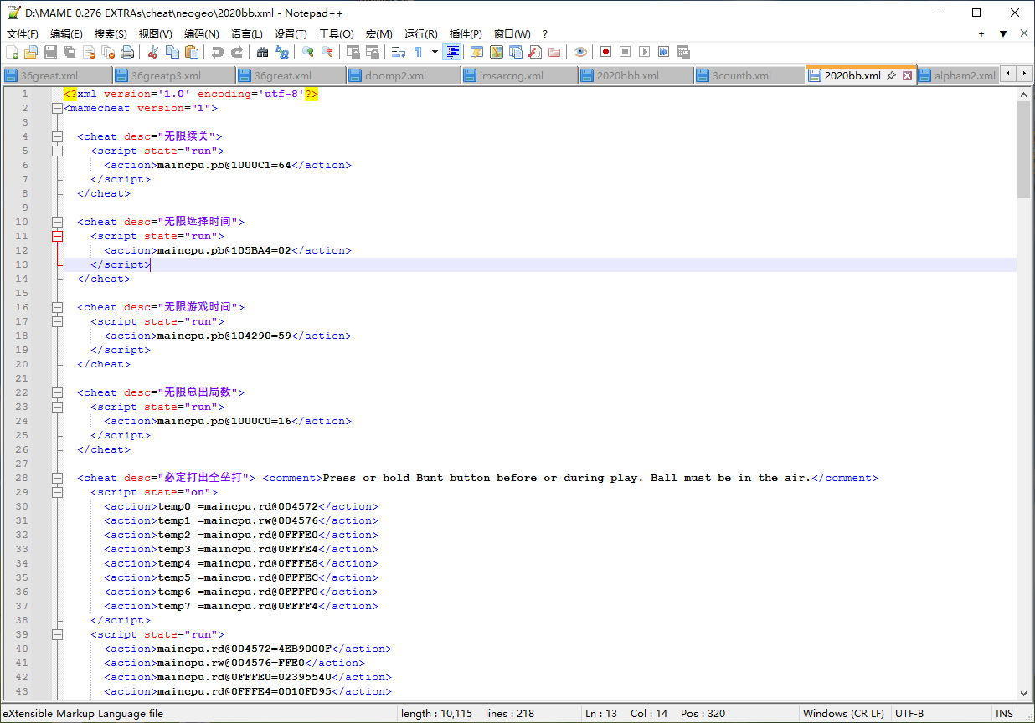Collapse the script fold on line 39
This screenshot has height=723, width=1035.
click(56, 634)
